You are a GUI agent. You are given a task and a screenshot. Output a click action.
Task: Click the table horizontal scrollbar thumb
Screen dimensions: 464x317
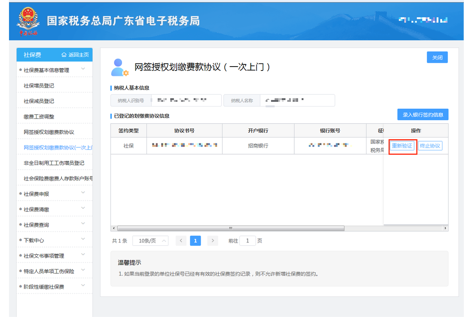click(x=231, y=228)
